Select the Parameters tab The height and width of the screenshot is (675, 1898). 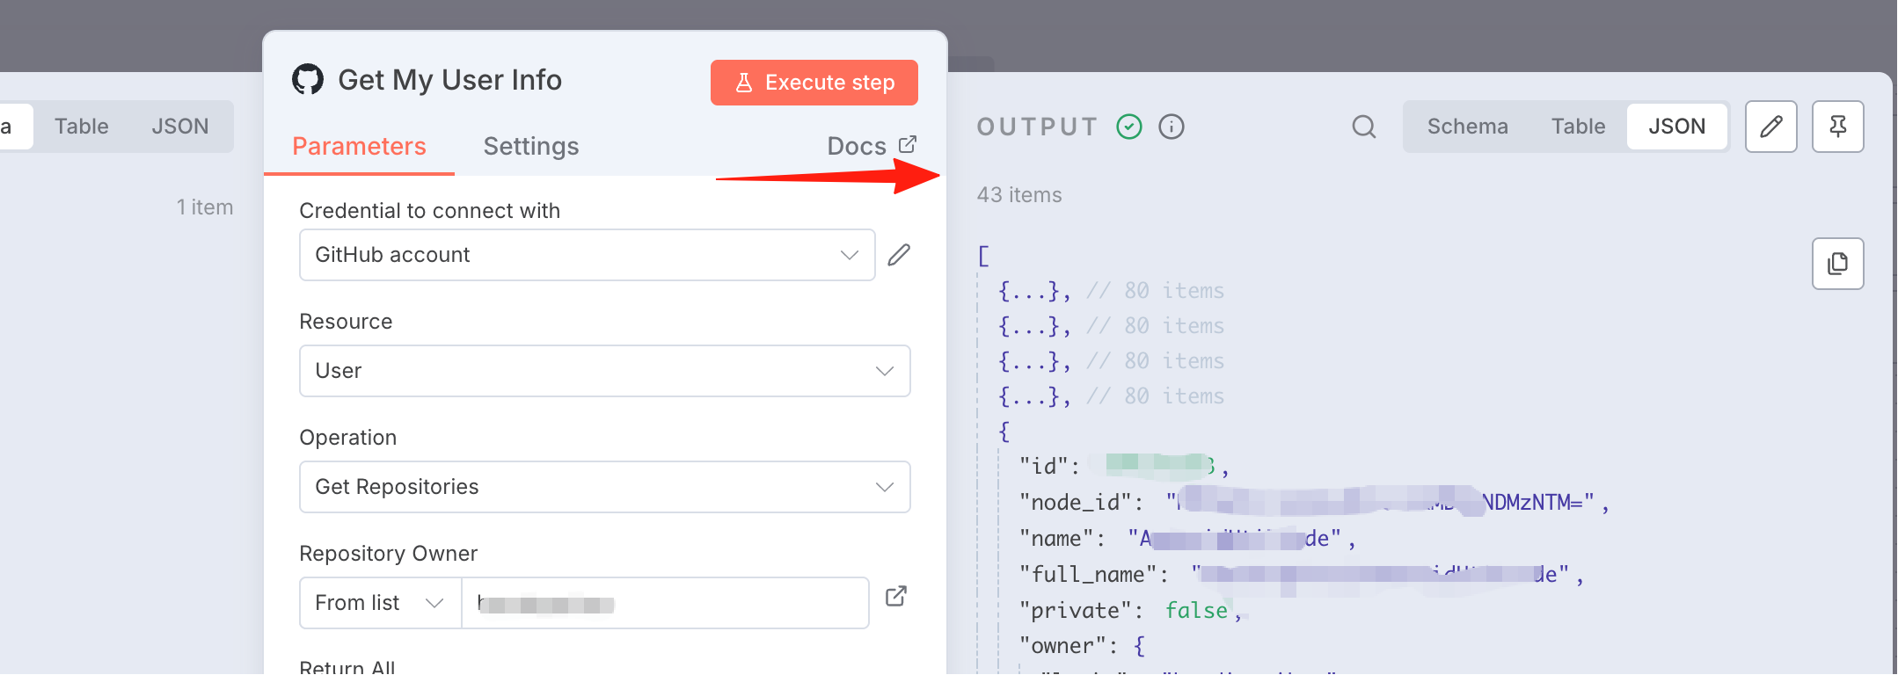pyautogui.click(x=359, y=146)
